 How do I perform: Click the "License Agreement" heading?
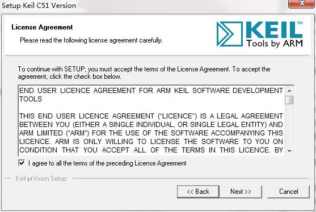point(42,27)
